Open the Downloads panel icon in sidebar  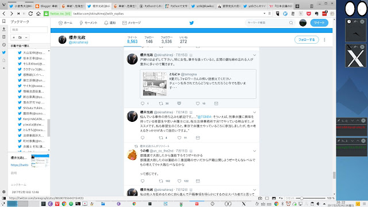click(4, 29)
